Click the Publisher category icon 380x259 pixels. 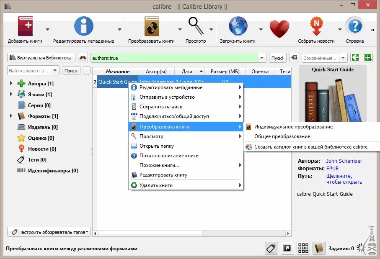[x=21, y=127]
